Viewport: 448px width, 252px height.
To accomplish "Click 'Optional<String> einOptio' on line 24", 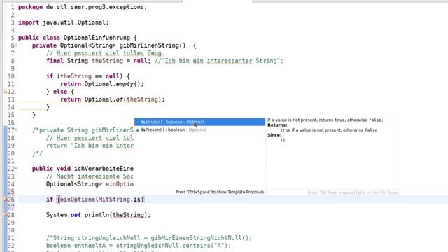I will coord(90,184).
